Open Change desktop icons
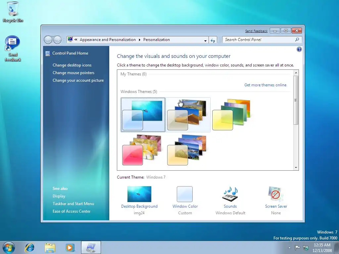Screen dimensions: 339x254 72,65
